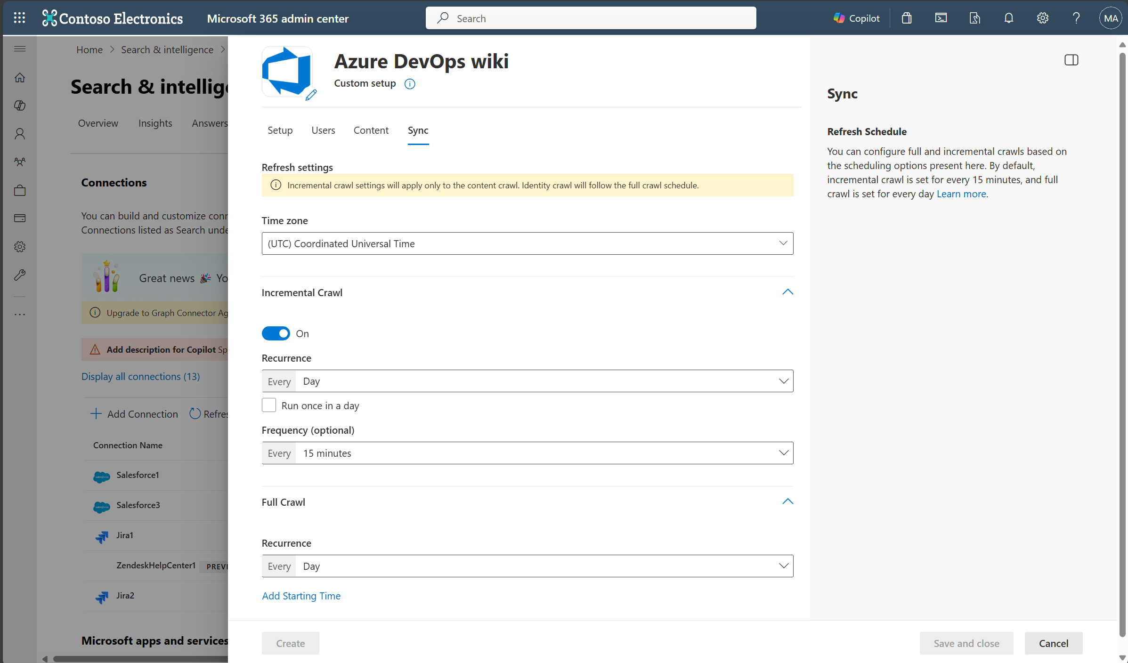Screen dimensions: 1128x663
Task: Click the top Search input field
Action: point(591,18)
